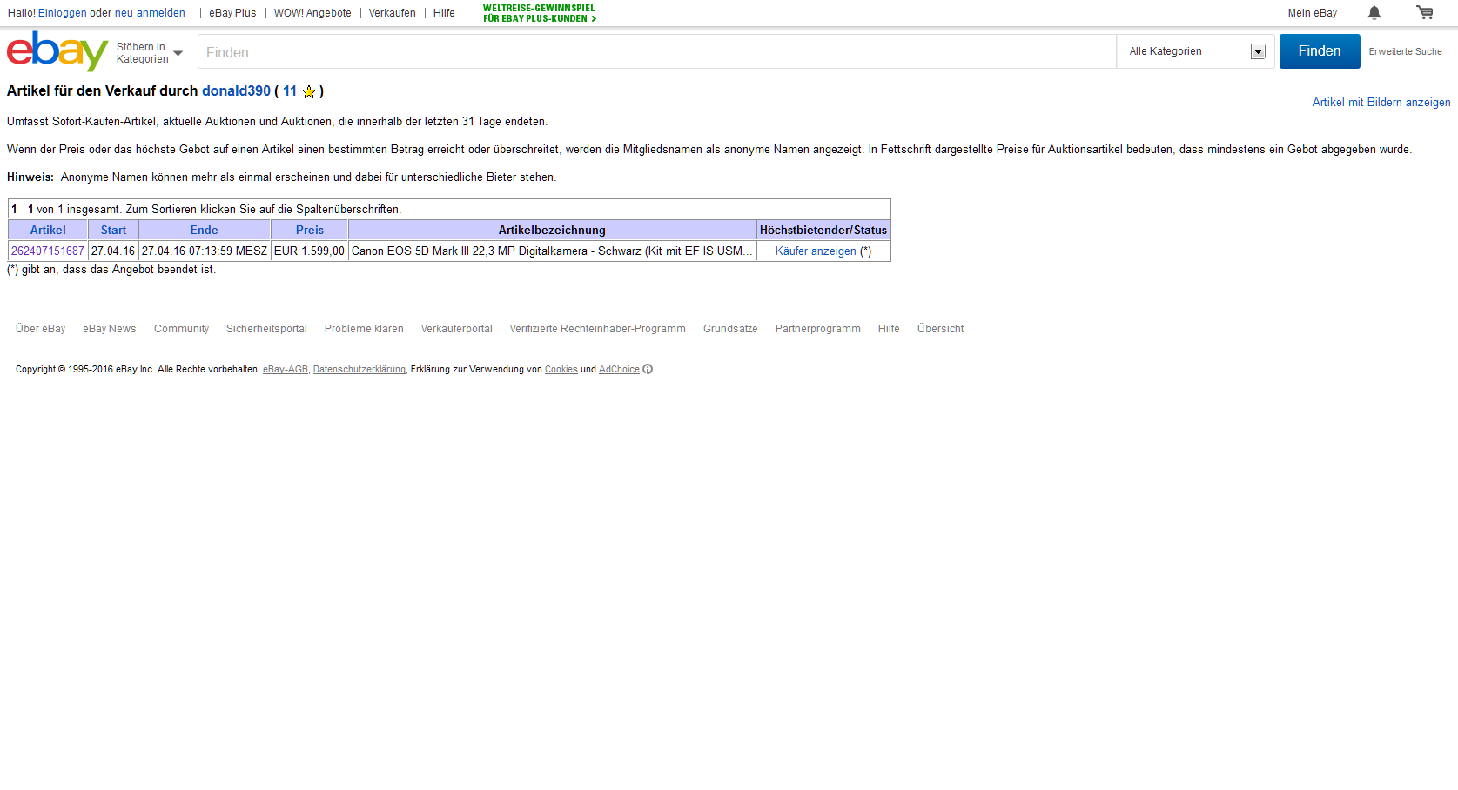The height and width of the screenshot is (790, 1458).
Task: Open Verifizierte Rechteinhaber-Programm link
Action: point(598,329)
